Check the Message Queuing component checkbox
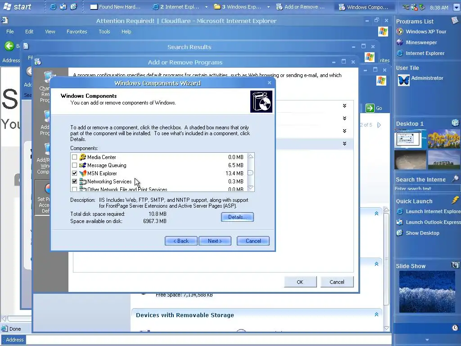The image size is (461, 346). pos(74,165)
